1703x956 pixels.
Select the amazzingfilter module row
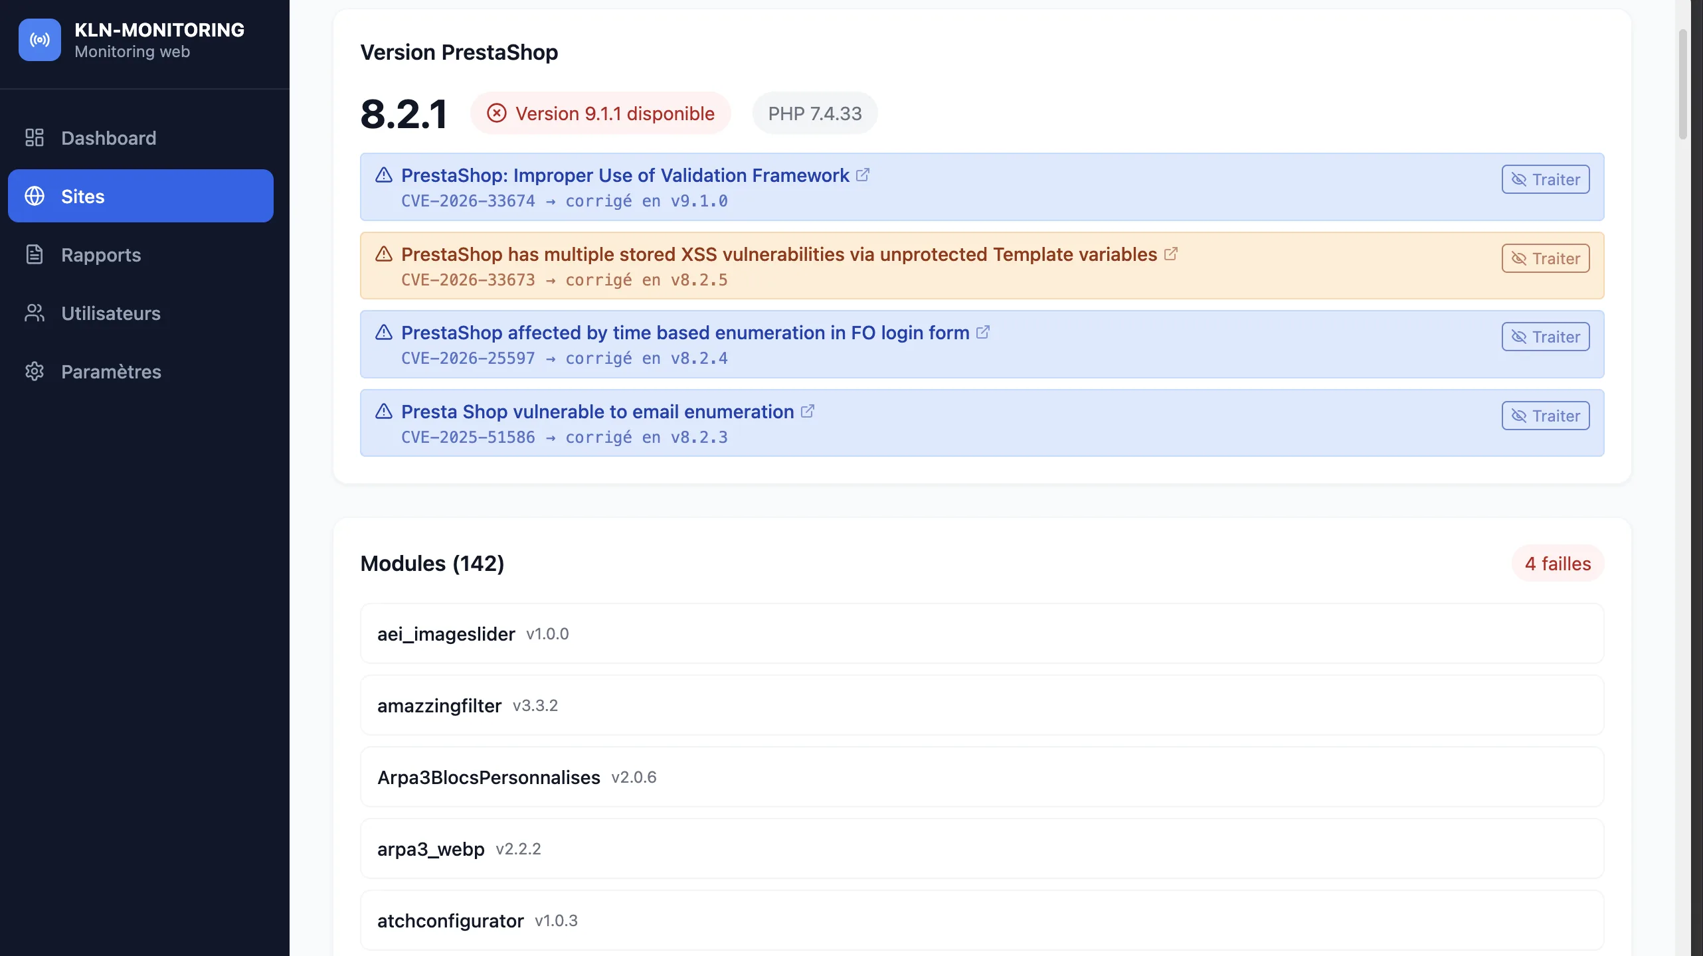point(982,705)
